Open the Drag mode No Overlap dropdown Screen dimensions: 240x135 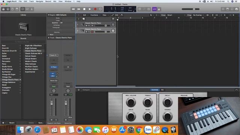click(x=198, y=15)
